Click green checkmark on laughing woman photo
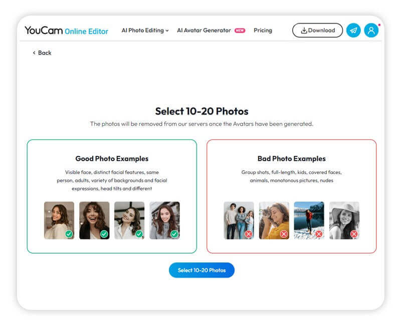The width and height of the screenshot is (401, 323). pos(104,234)
